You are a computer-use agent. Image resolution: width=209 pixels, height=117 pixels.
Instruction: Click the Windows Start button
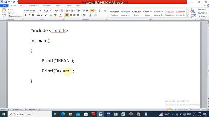(4, 114)
